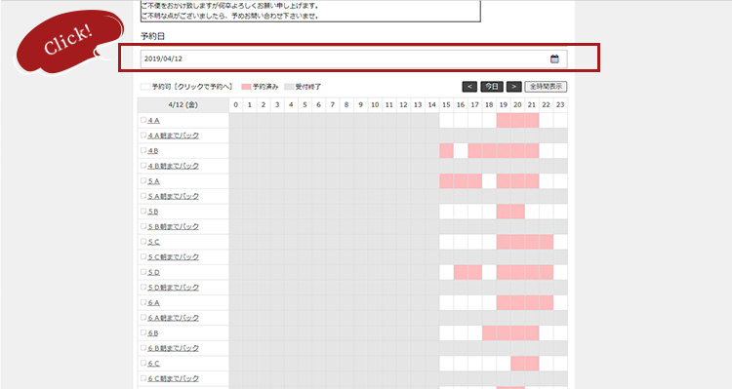Reserve room 4A at 15 o'clock slot
732x389 pixels.
(446, 120)
